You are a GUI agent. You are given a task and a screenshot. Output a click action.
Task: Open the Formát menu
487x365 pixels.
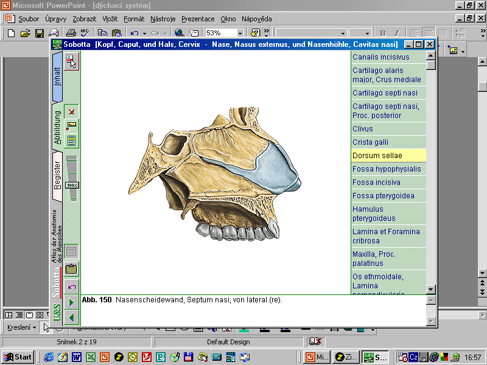pyautogui.click(x=134, y=19)
